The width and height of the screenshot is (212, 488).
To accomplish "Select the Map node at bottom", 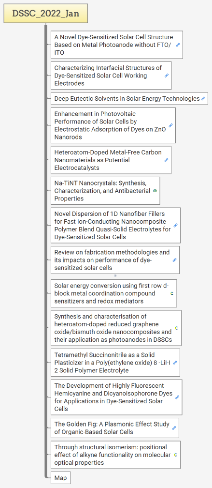I will tap(60, 478).
